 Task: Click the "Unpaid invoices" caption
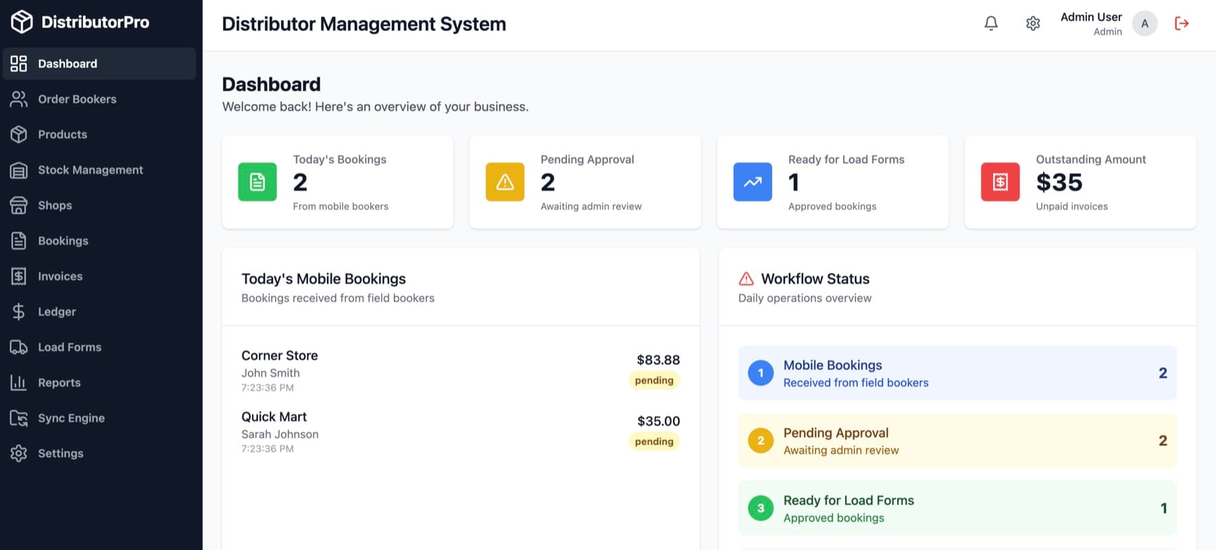(1071, 207)
